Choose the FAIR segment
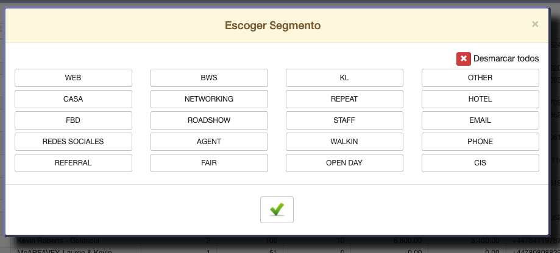The width and height of the screenshot is (560, 253). (x=209, y=163)
